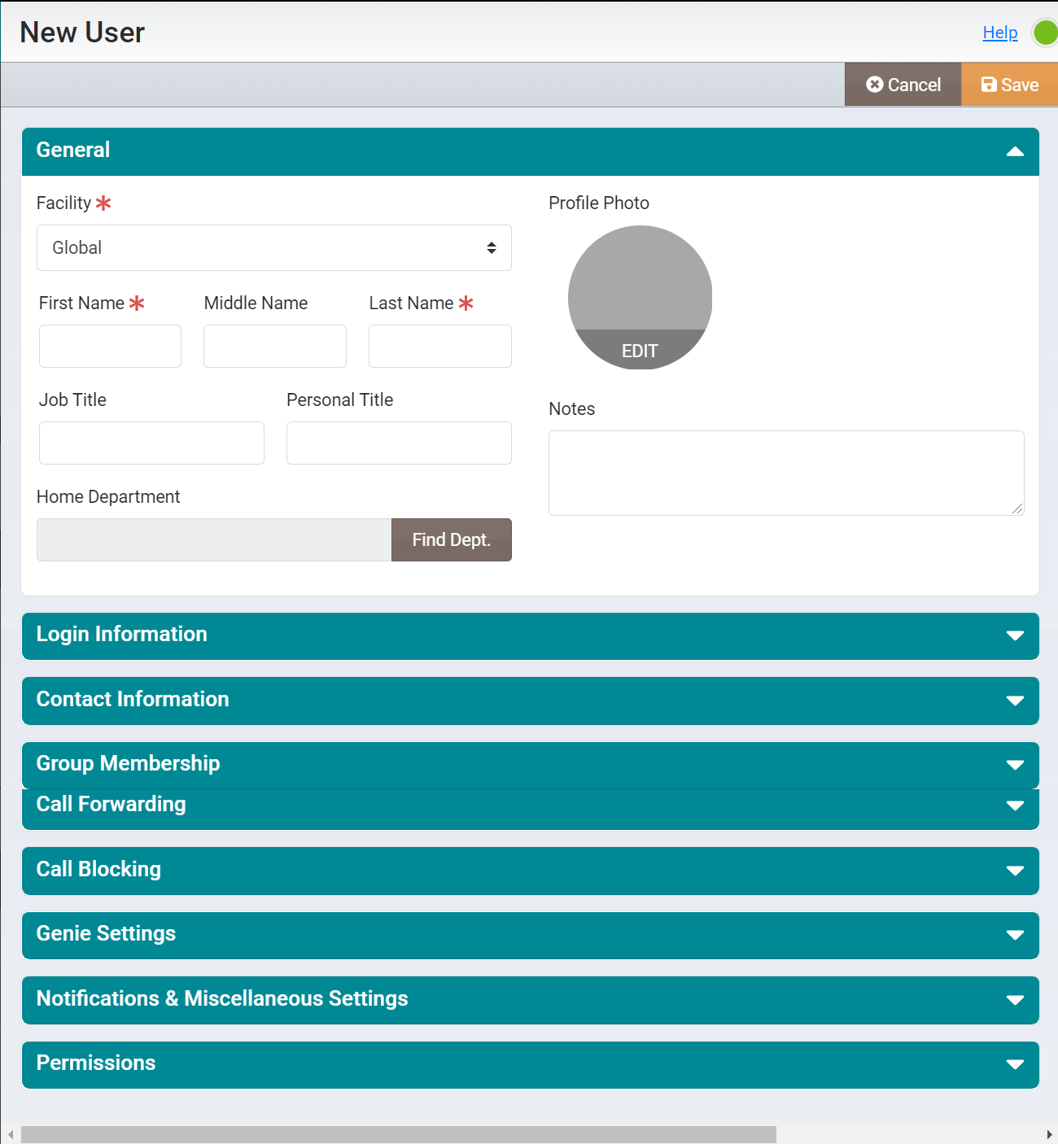This screenshot has width=1058, height=1144.
Task: Expand Notifications & Miscellaneous Settings arrow
Action: click(1014, 1000)
